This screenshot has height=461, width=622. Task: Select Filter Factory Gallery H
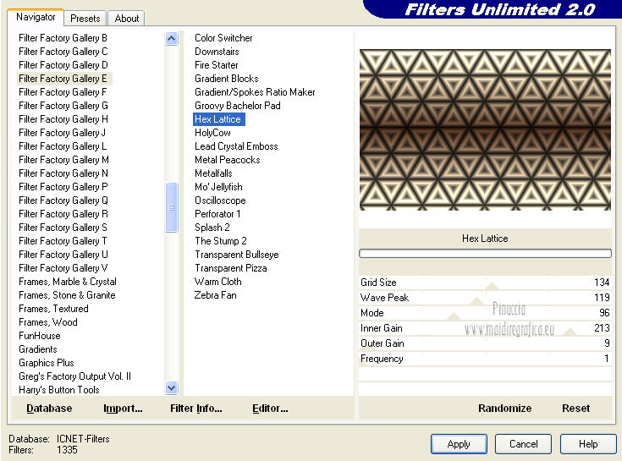click(x=63, y=119)
